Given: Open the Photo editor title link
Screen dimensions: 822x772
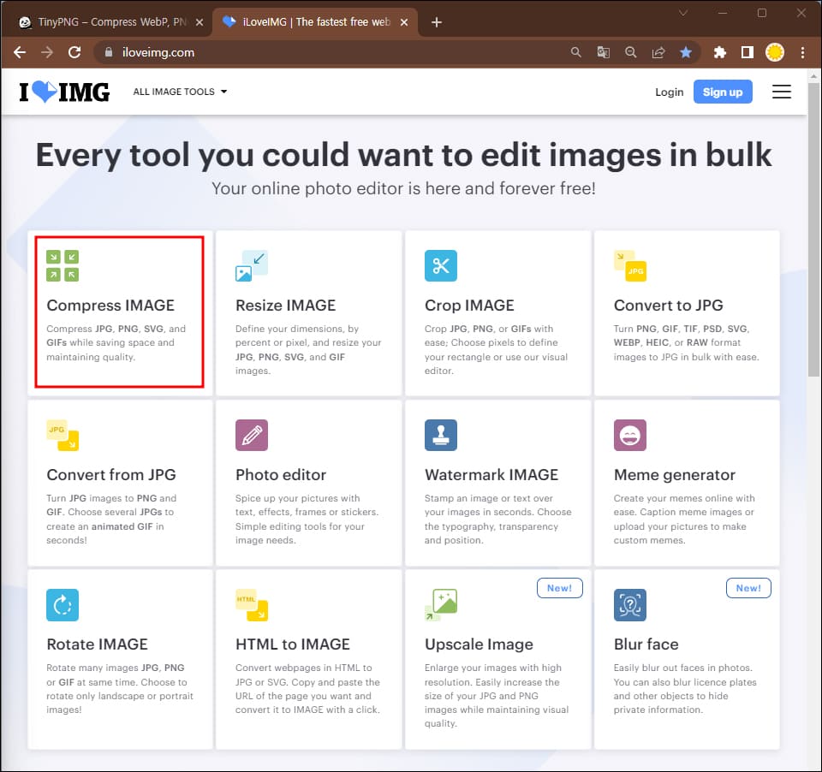Looking at the screenshot, I should point(281,474).
